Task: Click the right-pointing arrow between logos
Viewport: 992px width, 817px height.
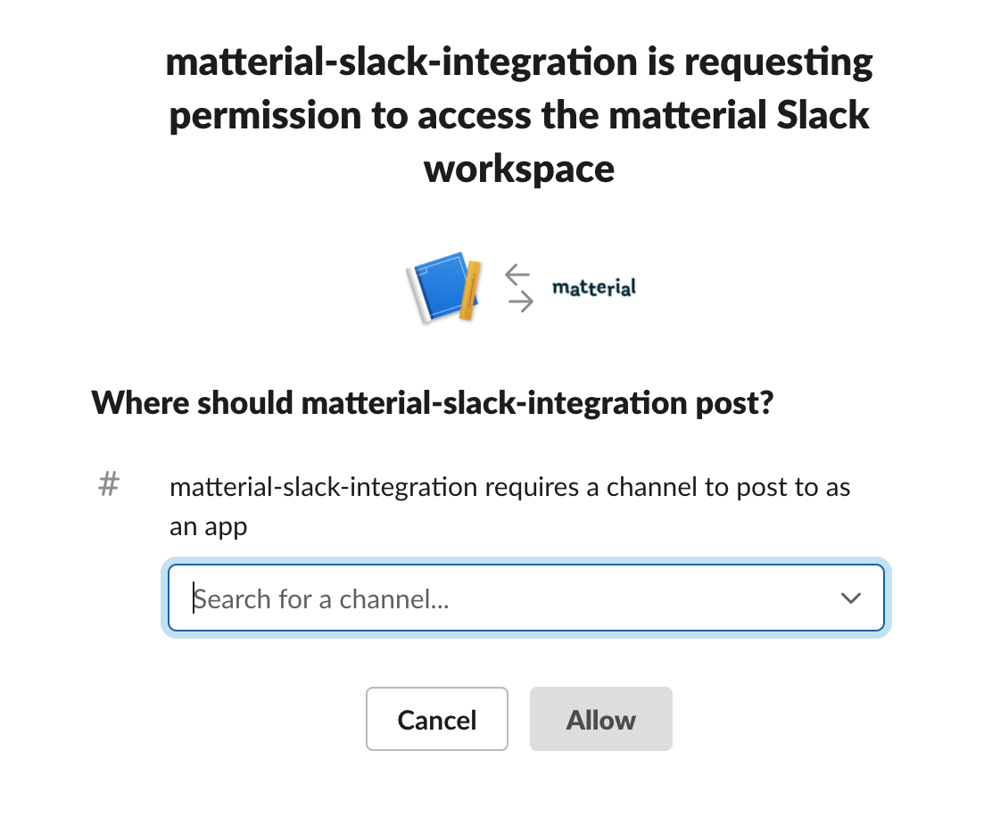Action: pyautogui.click(x=521, y=301)
